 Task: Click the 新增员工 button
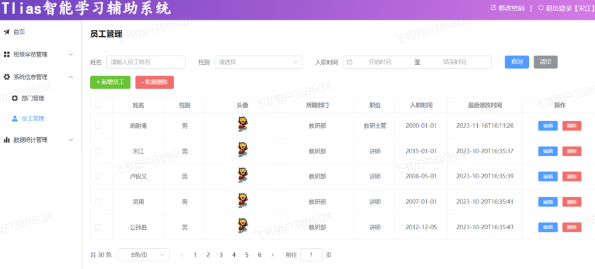tap(110, 82)
